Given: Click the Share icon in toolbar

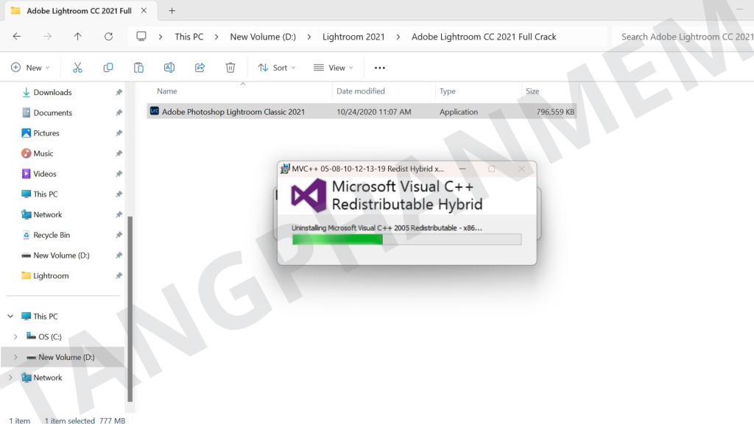Looking at the screenshot, I should (x=200, y=68).
